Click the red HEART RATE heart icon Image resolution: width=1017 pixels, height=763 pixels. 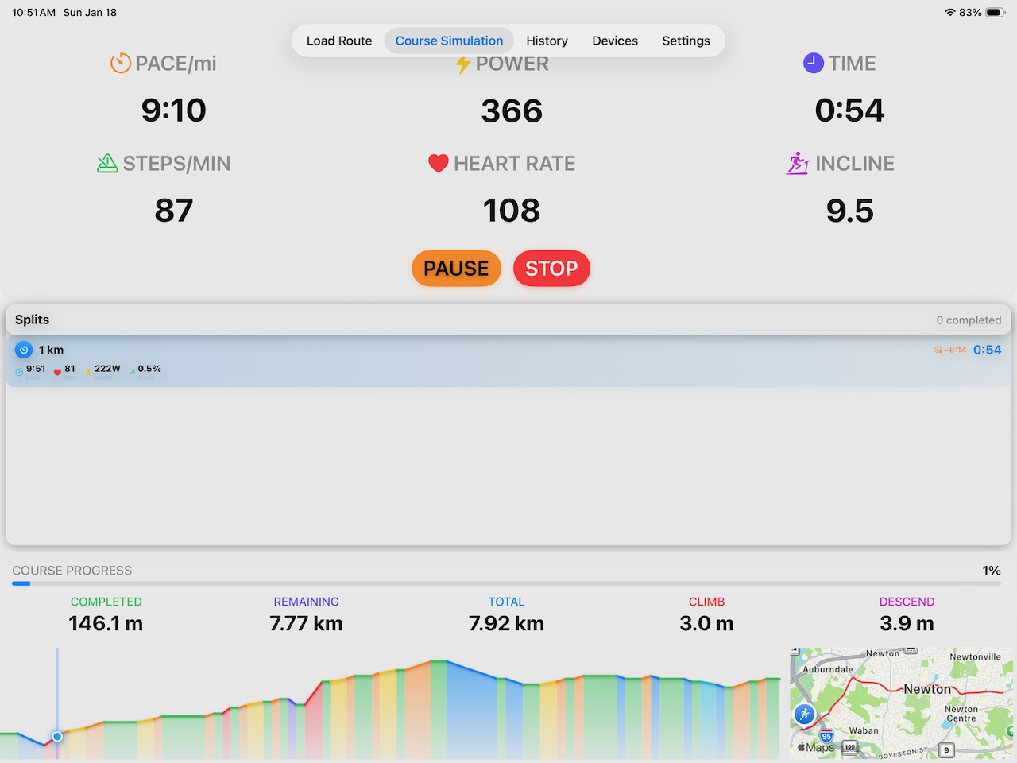click(438, 163)
